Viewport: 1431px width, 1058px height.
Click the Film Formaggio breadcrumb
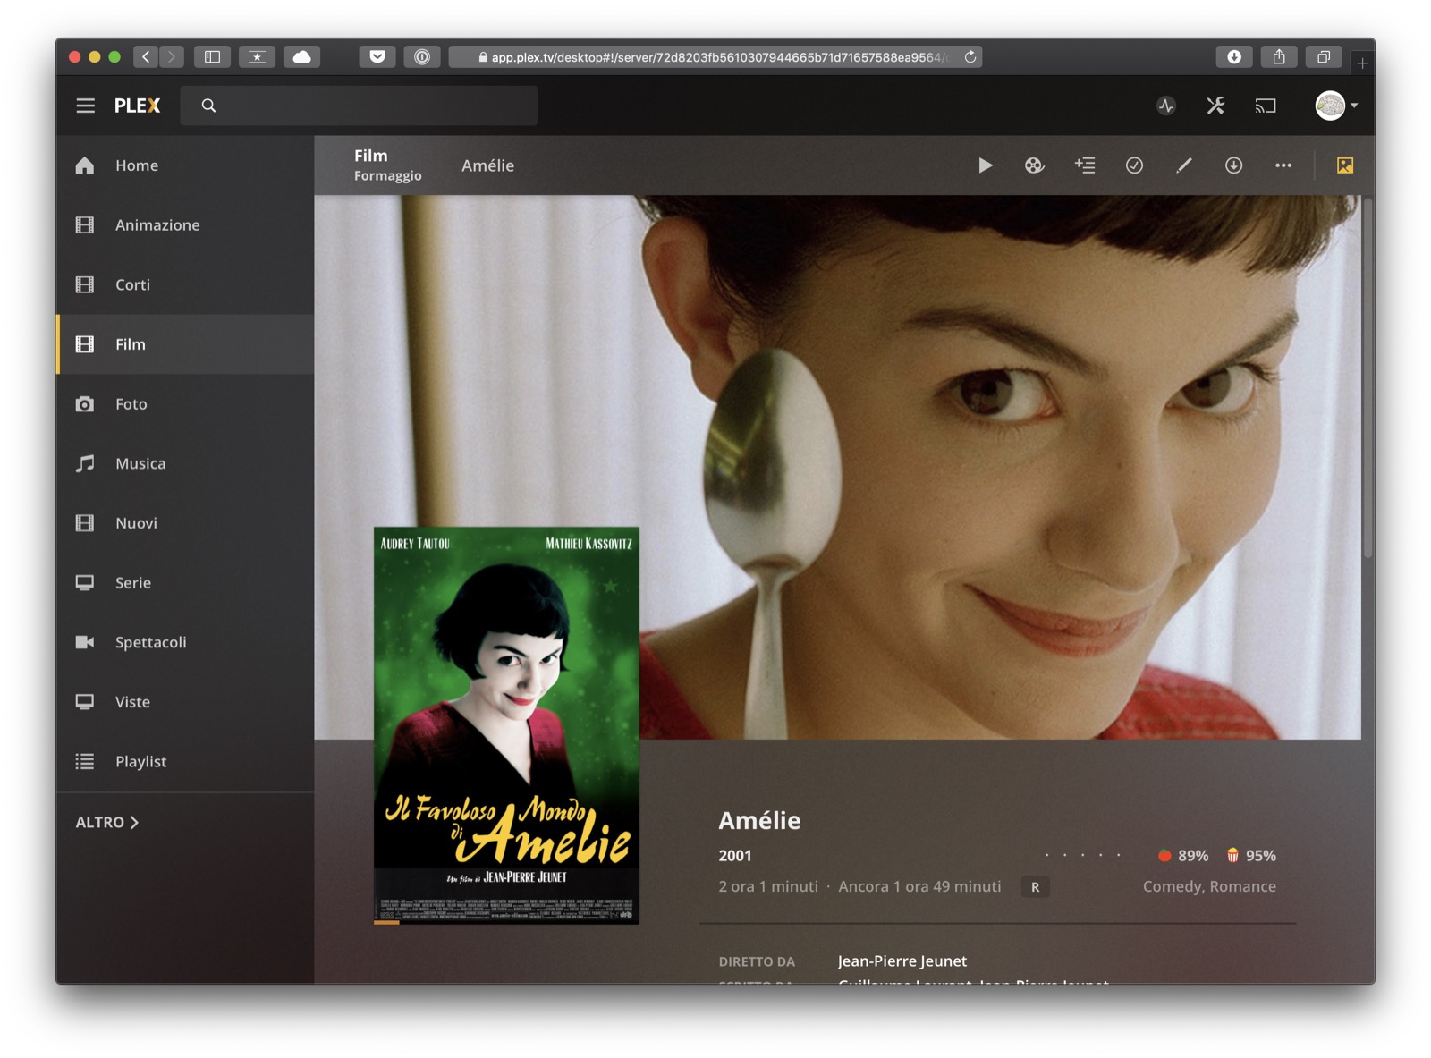click(x=387, y=165)
